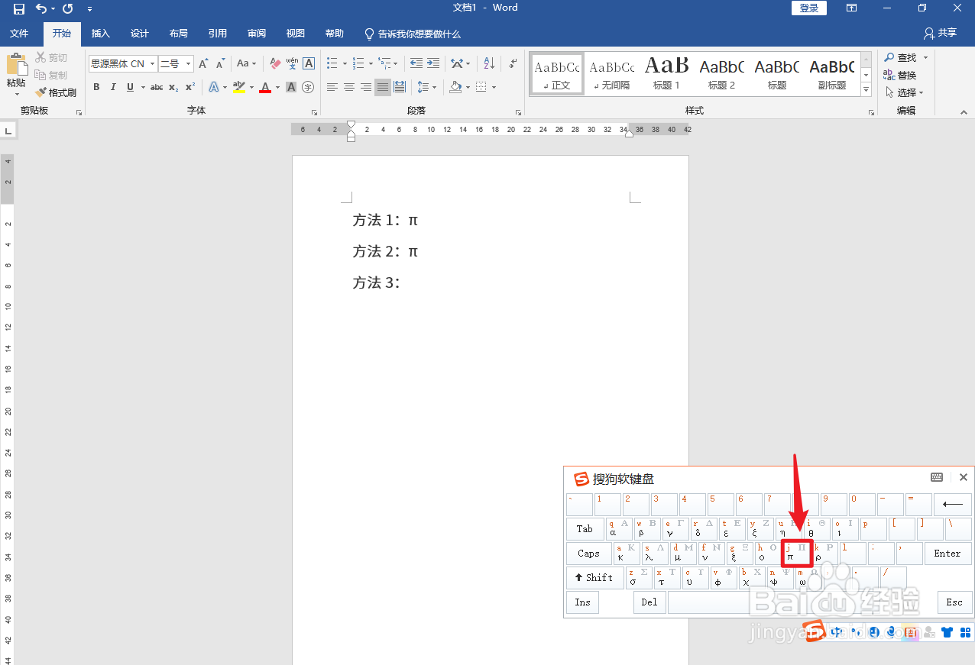The width and height of the screenshot is (975, 665).
Task: Switch to the Insert (插入) tab
Action: (x=101, y=34)
